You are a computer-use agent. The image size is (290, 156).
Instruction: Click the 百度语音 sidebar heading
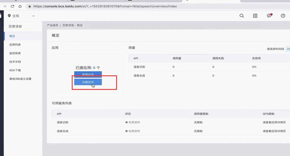(x=15, y=26)
